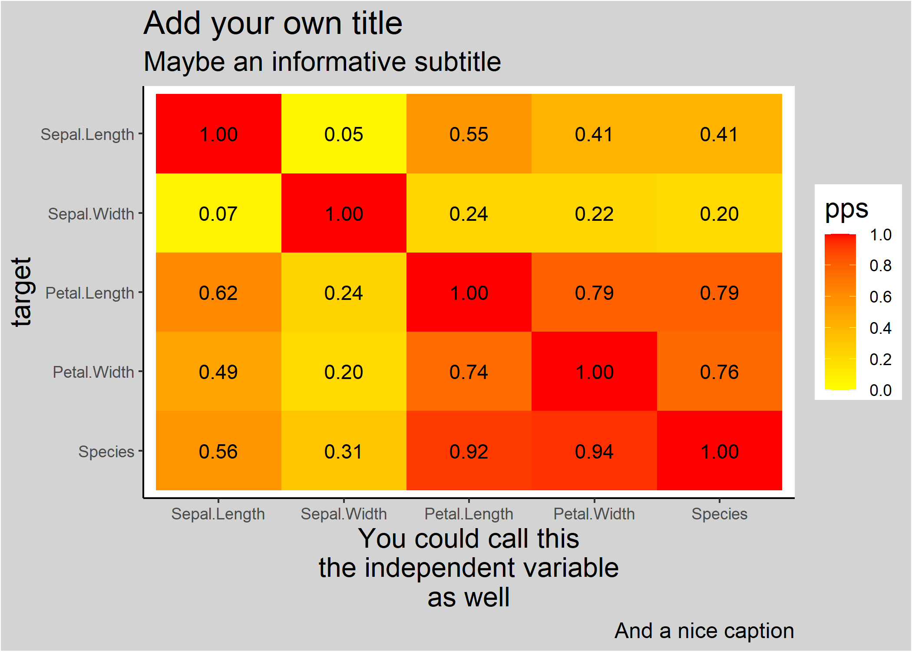Click the 0.62 heatmap cell
This screenshot has width=912, height=652.
(218, 292)
